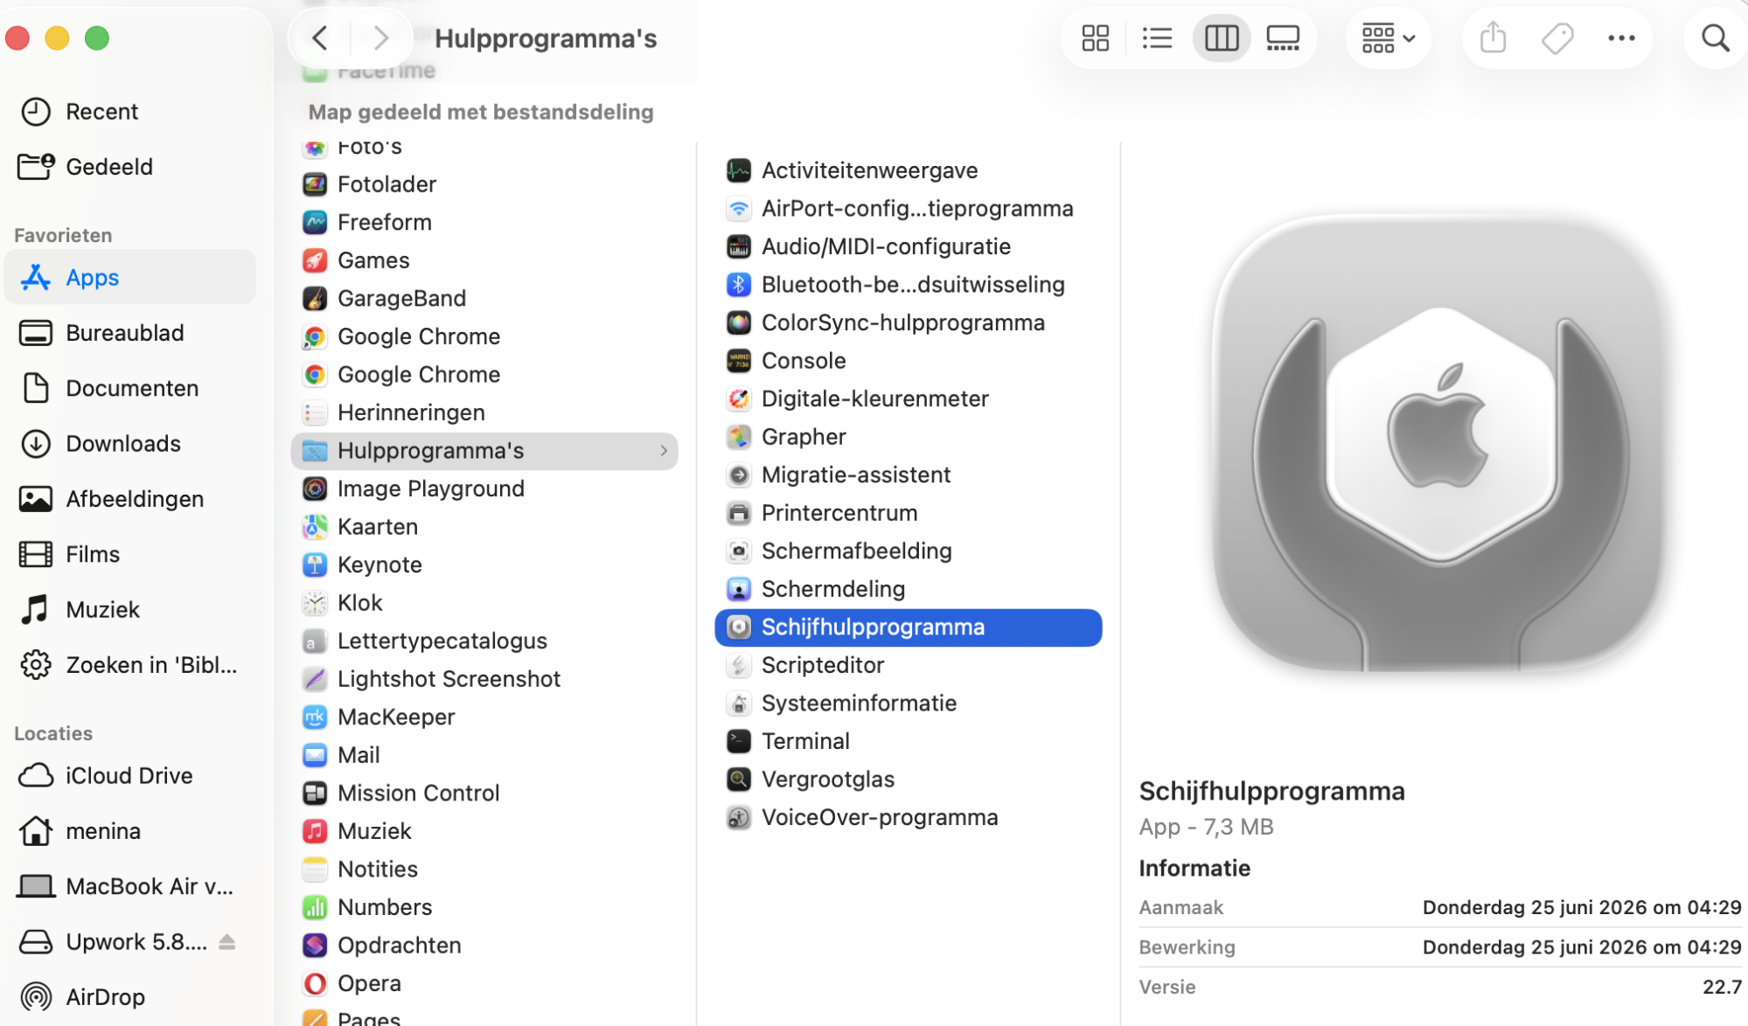
Task: Open Films in the sidebar
Action: point(131,553)
